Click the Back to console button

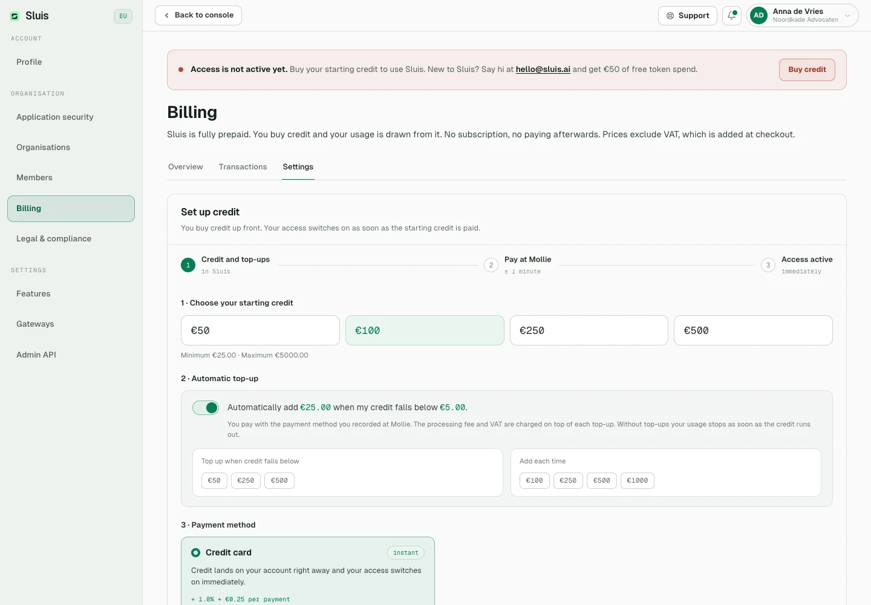coord(198,16)
